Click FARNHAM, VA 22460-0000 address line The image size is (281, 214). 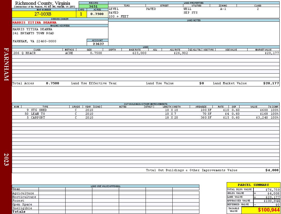[34, 41]
